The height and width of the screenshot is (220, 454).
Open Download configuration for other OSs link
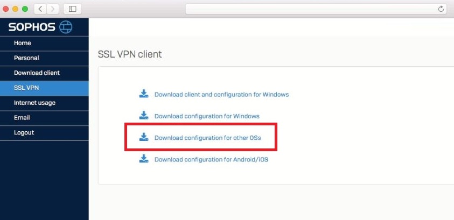[207, 138]
